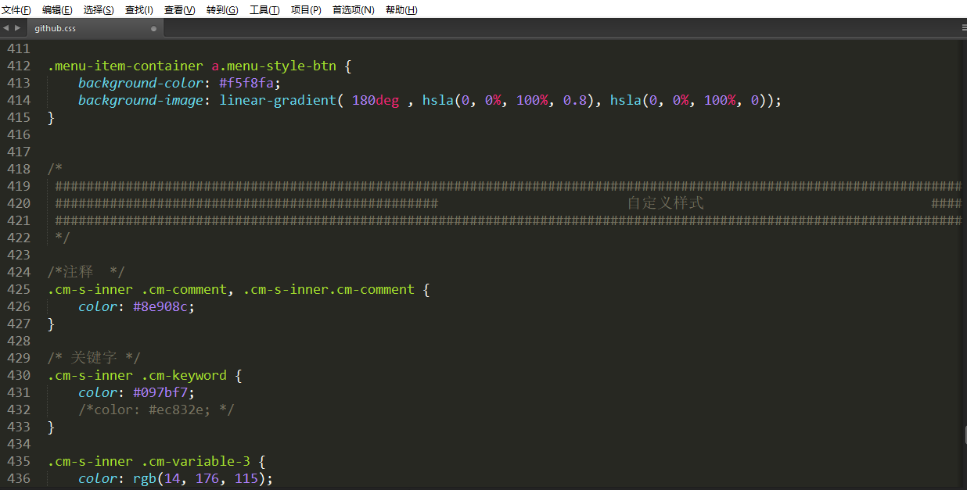Click the /* 关键字 */ comment
Screen dimensions: 967x490
pos(94,358)
